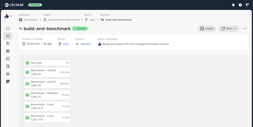Image resolution: width=253 pixels, height=127 pixels.
Task: Click the commit icon beside 1a65a63
Action: [x=77, y=44]
